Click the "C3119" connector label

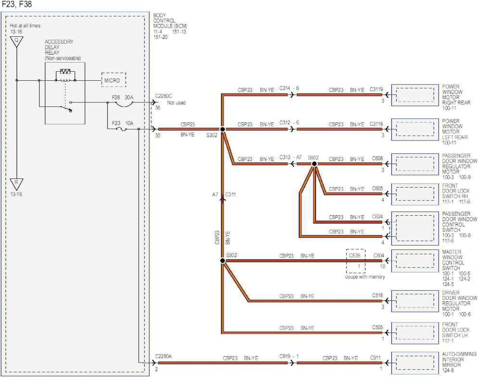(x=376, y=89)
